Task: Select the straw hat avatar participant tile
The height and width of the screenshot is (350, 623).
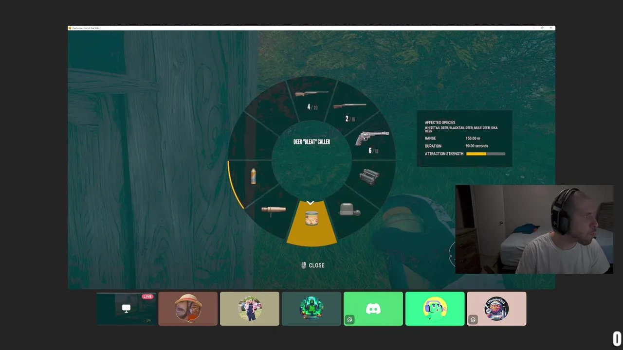Action: click(188, 308)
